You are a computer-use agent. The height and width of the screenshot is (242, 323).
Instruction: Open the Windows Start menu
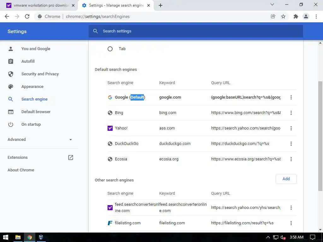click(x=6, y=237)
